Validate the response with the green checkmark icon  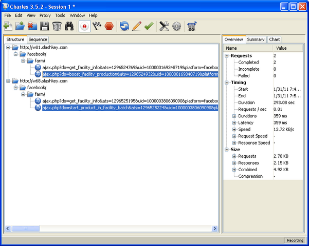[149, 26]
